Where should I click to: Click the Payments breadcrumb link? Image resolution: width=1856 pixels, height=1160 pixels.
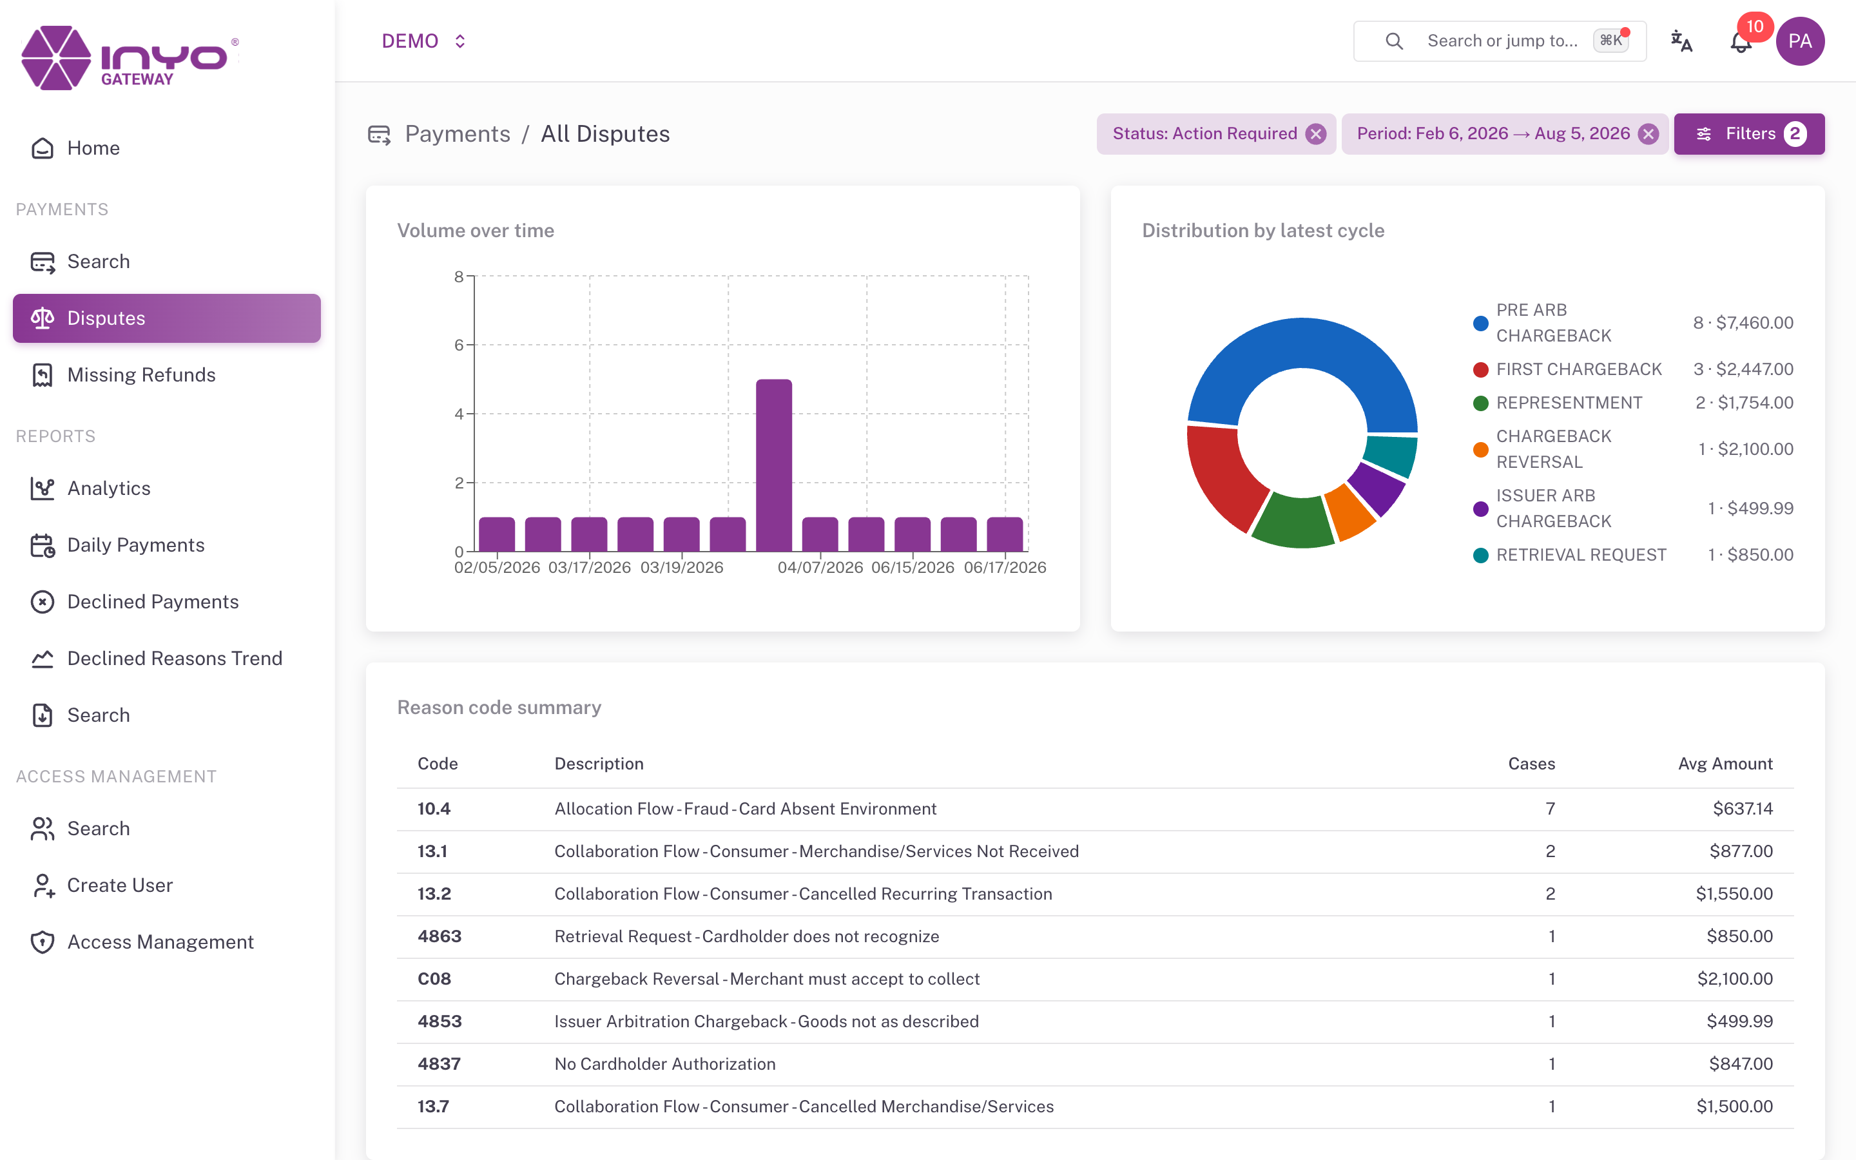coord(458,134)
